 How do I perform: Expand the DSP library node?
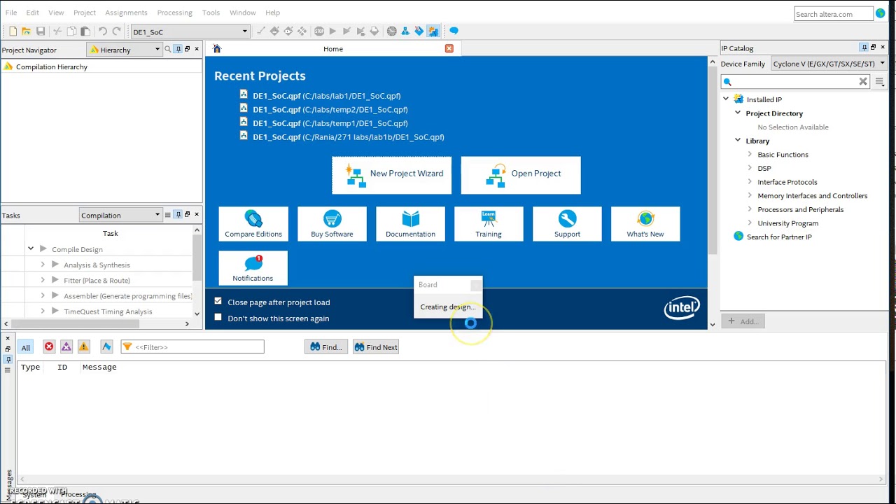click(750, 168)
